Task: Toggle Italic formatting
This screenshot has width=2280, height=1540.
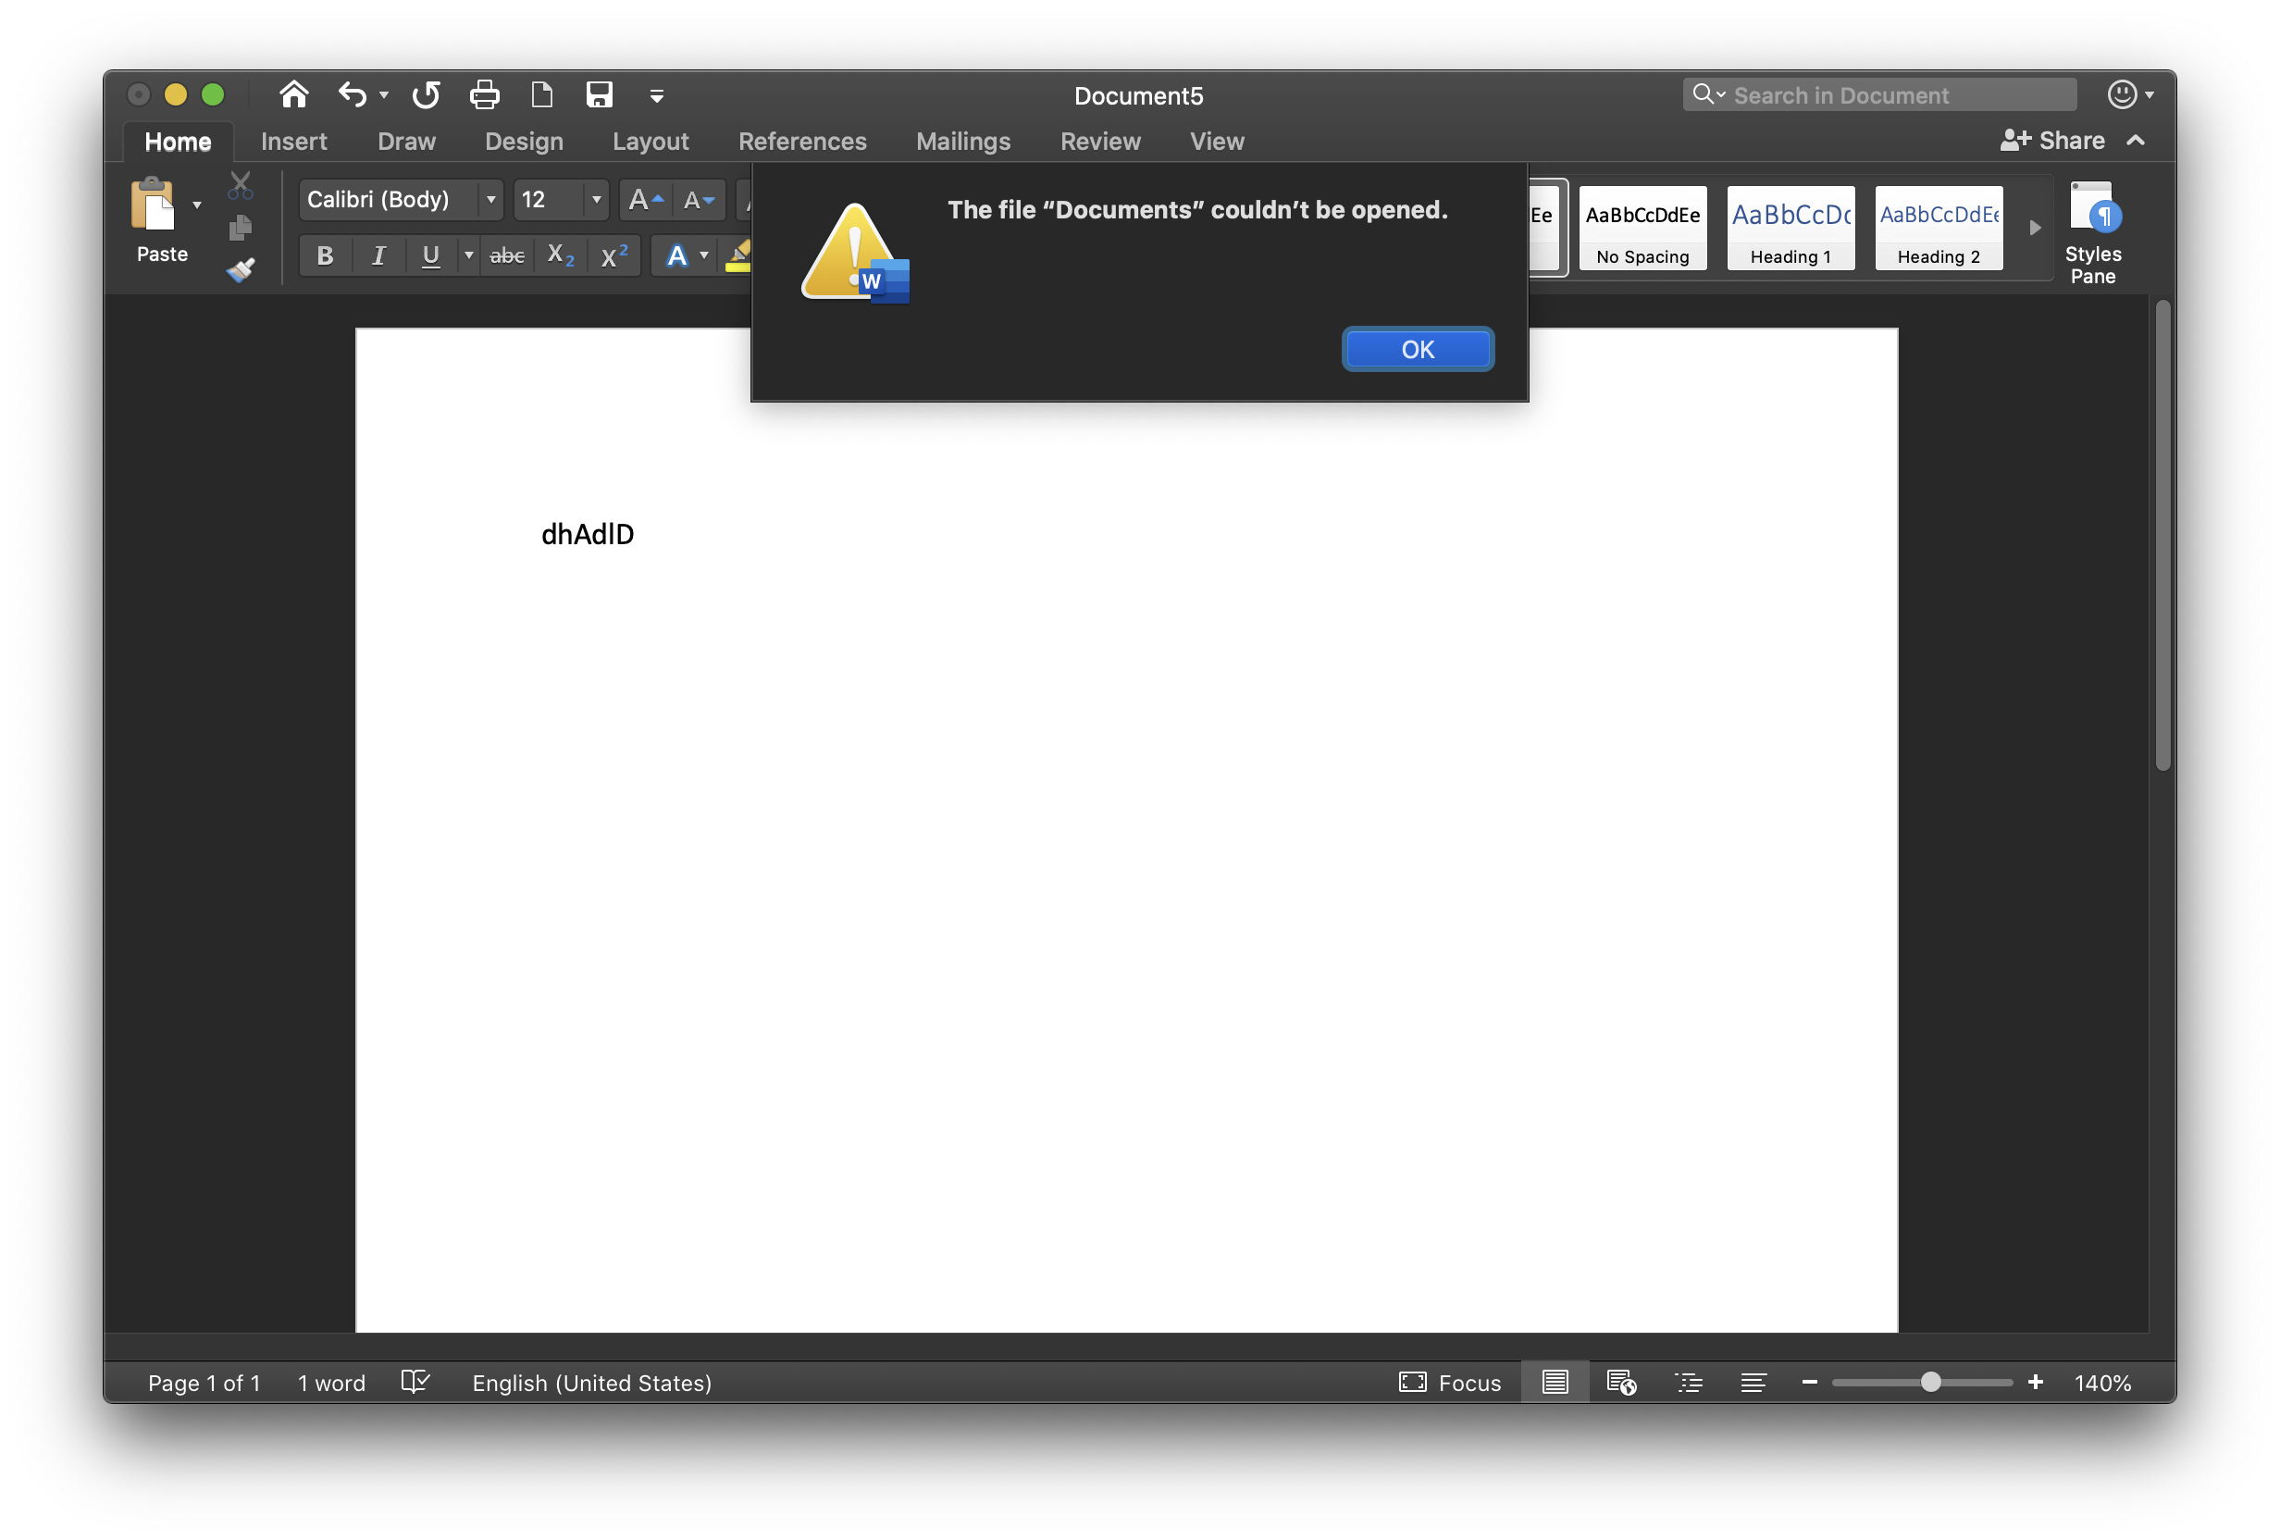Action: (x=378, y=256)
